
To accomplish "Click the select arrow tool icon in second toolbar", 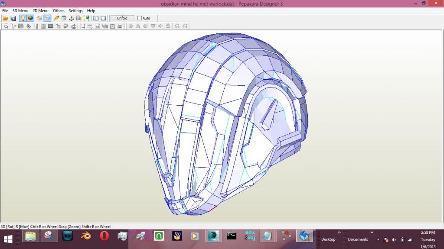I will click(6, 26).
